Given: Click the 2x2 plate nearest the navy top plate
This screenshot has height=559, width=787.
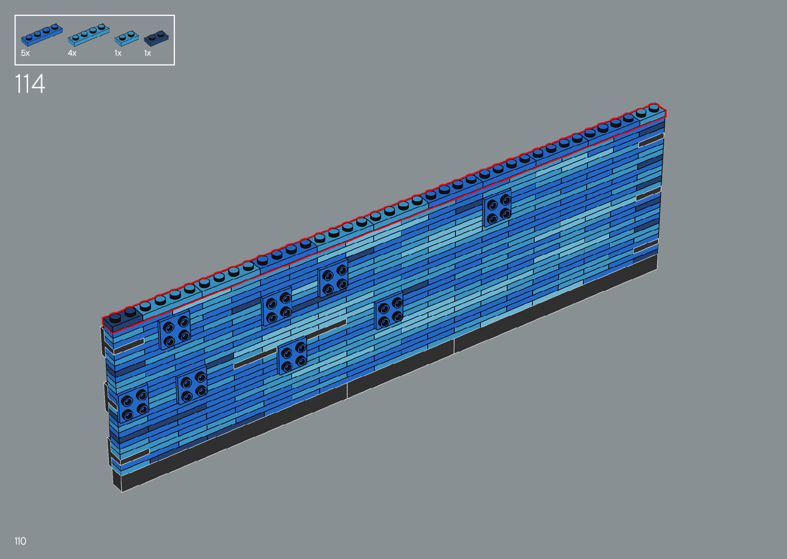Looking at the screenshot, I should tap(174, 330).
